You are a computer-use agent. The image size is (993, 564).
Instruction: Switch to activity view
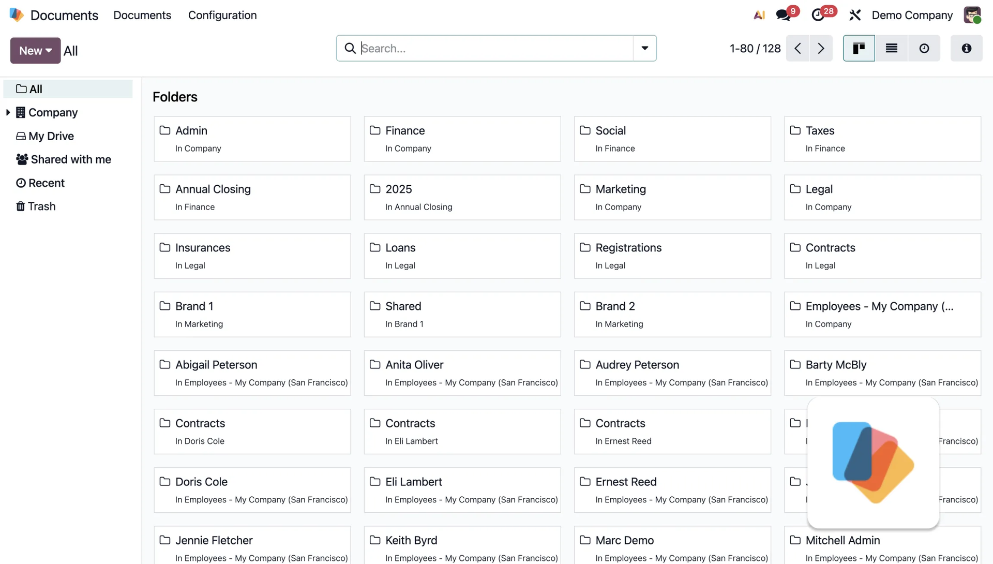[924, 48]
